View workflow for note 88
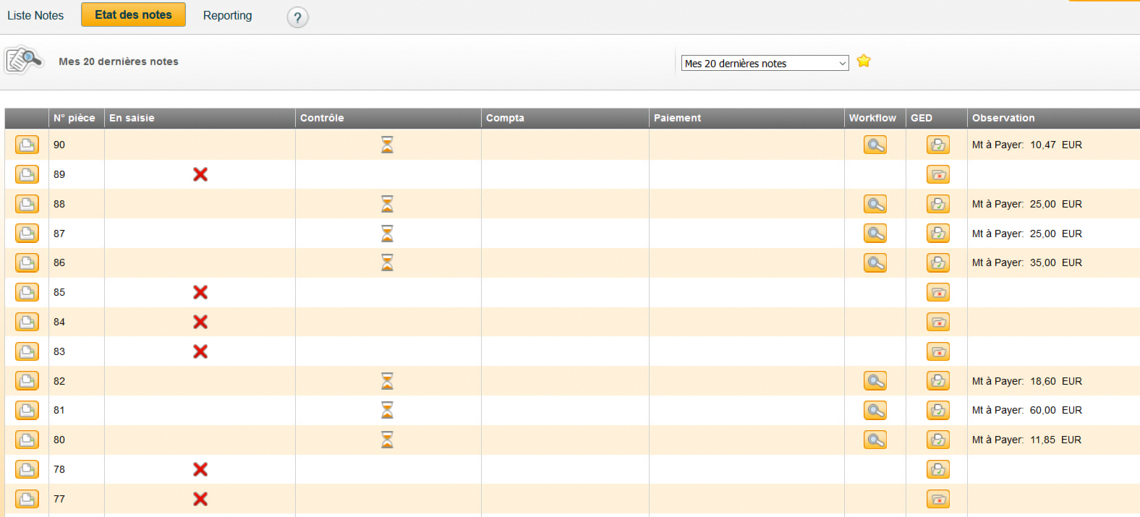The width and height of the screenshot is (1140, 517). (x=875, y=205)
